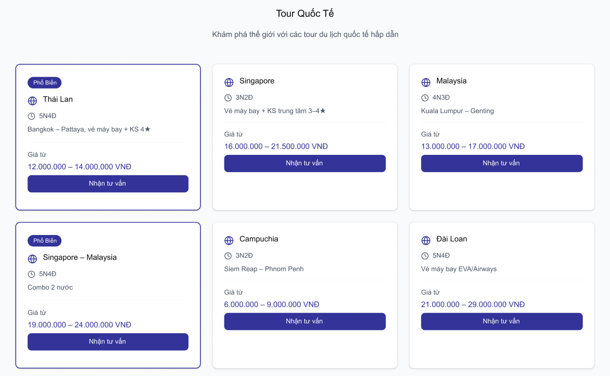Viewport: 610px width, 376px height.
Task: Get consultation for the Malaysia tour
Action: 502,164
